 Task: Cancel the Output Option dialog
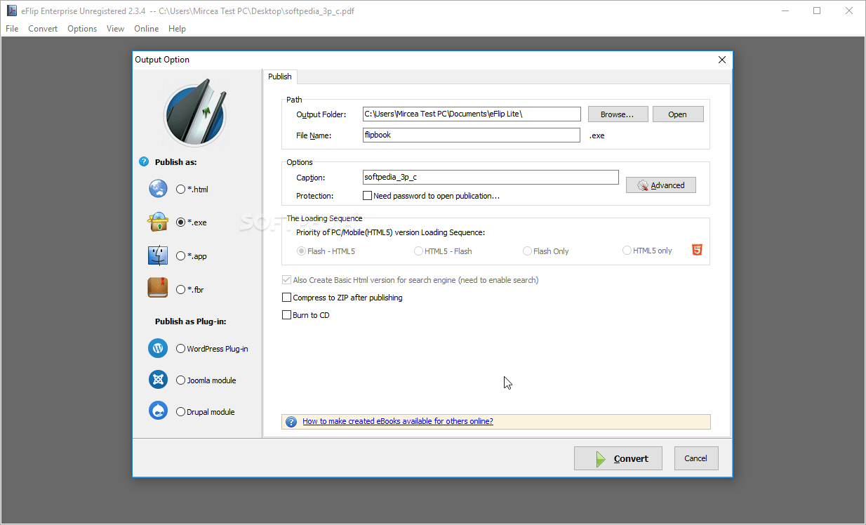(696, 458)
